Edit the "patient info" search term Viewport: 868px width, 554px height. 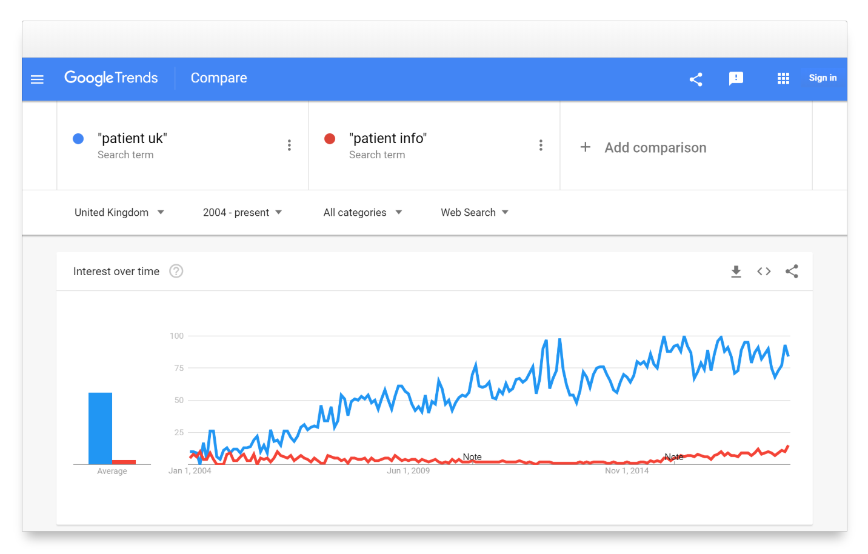click(388, 139)
